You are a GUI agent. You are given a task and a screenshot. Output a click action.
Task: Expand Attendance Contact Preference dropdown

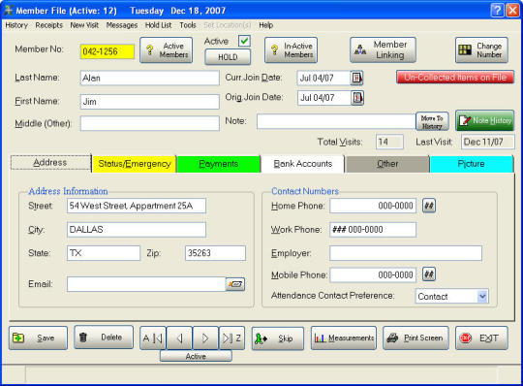click(x=482, y=296)
